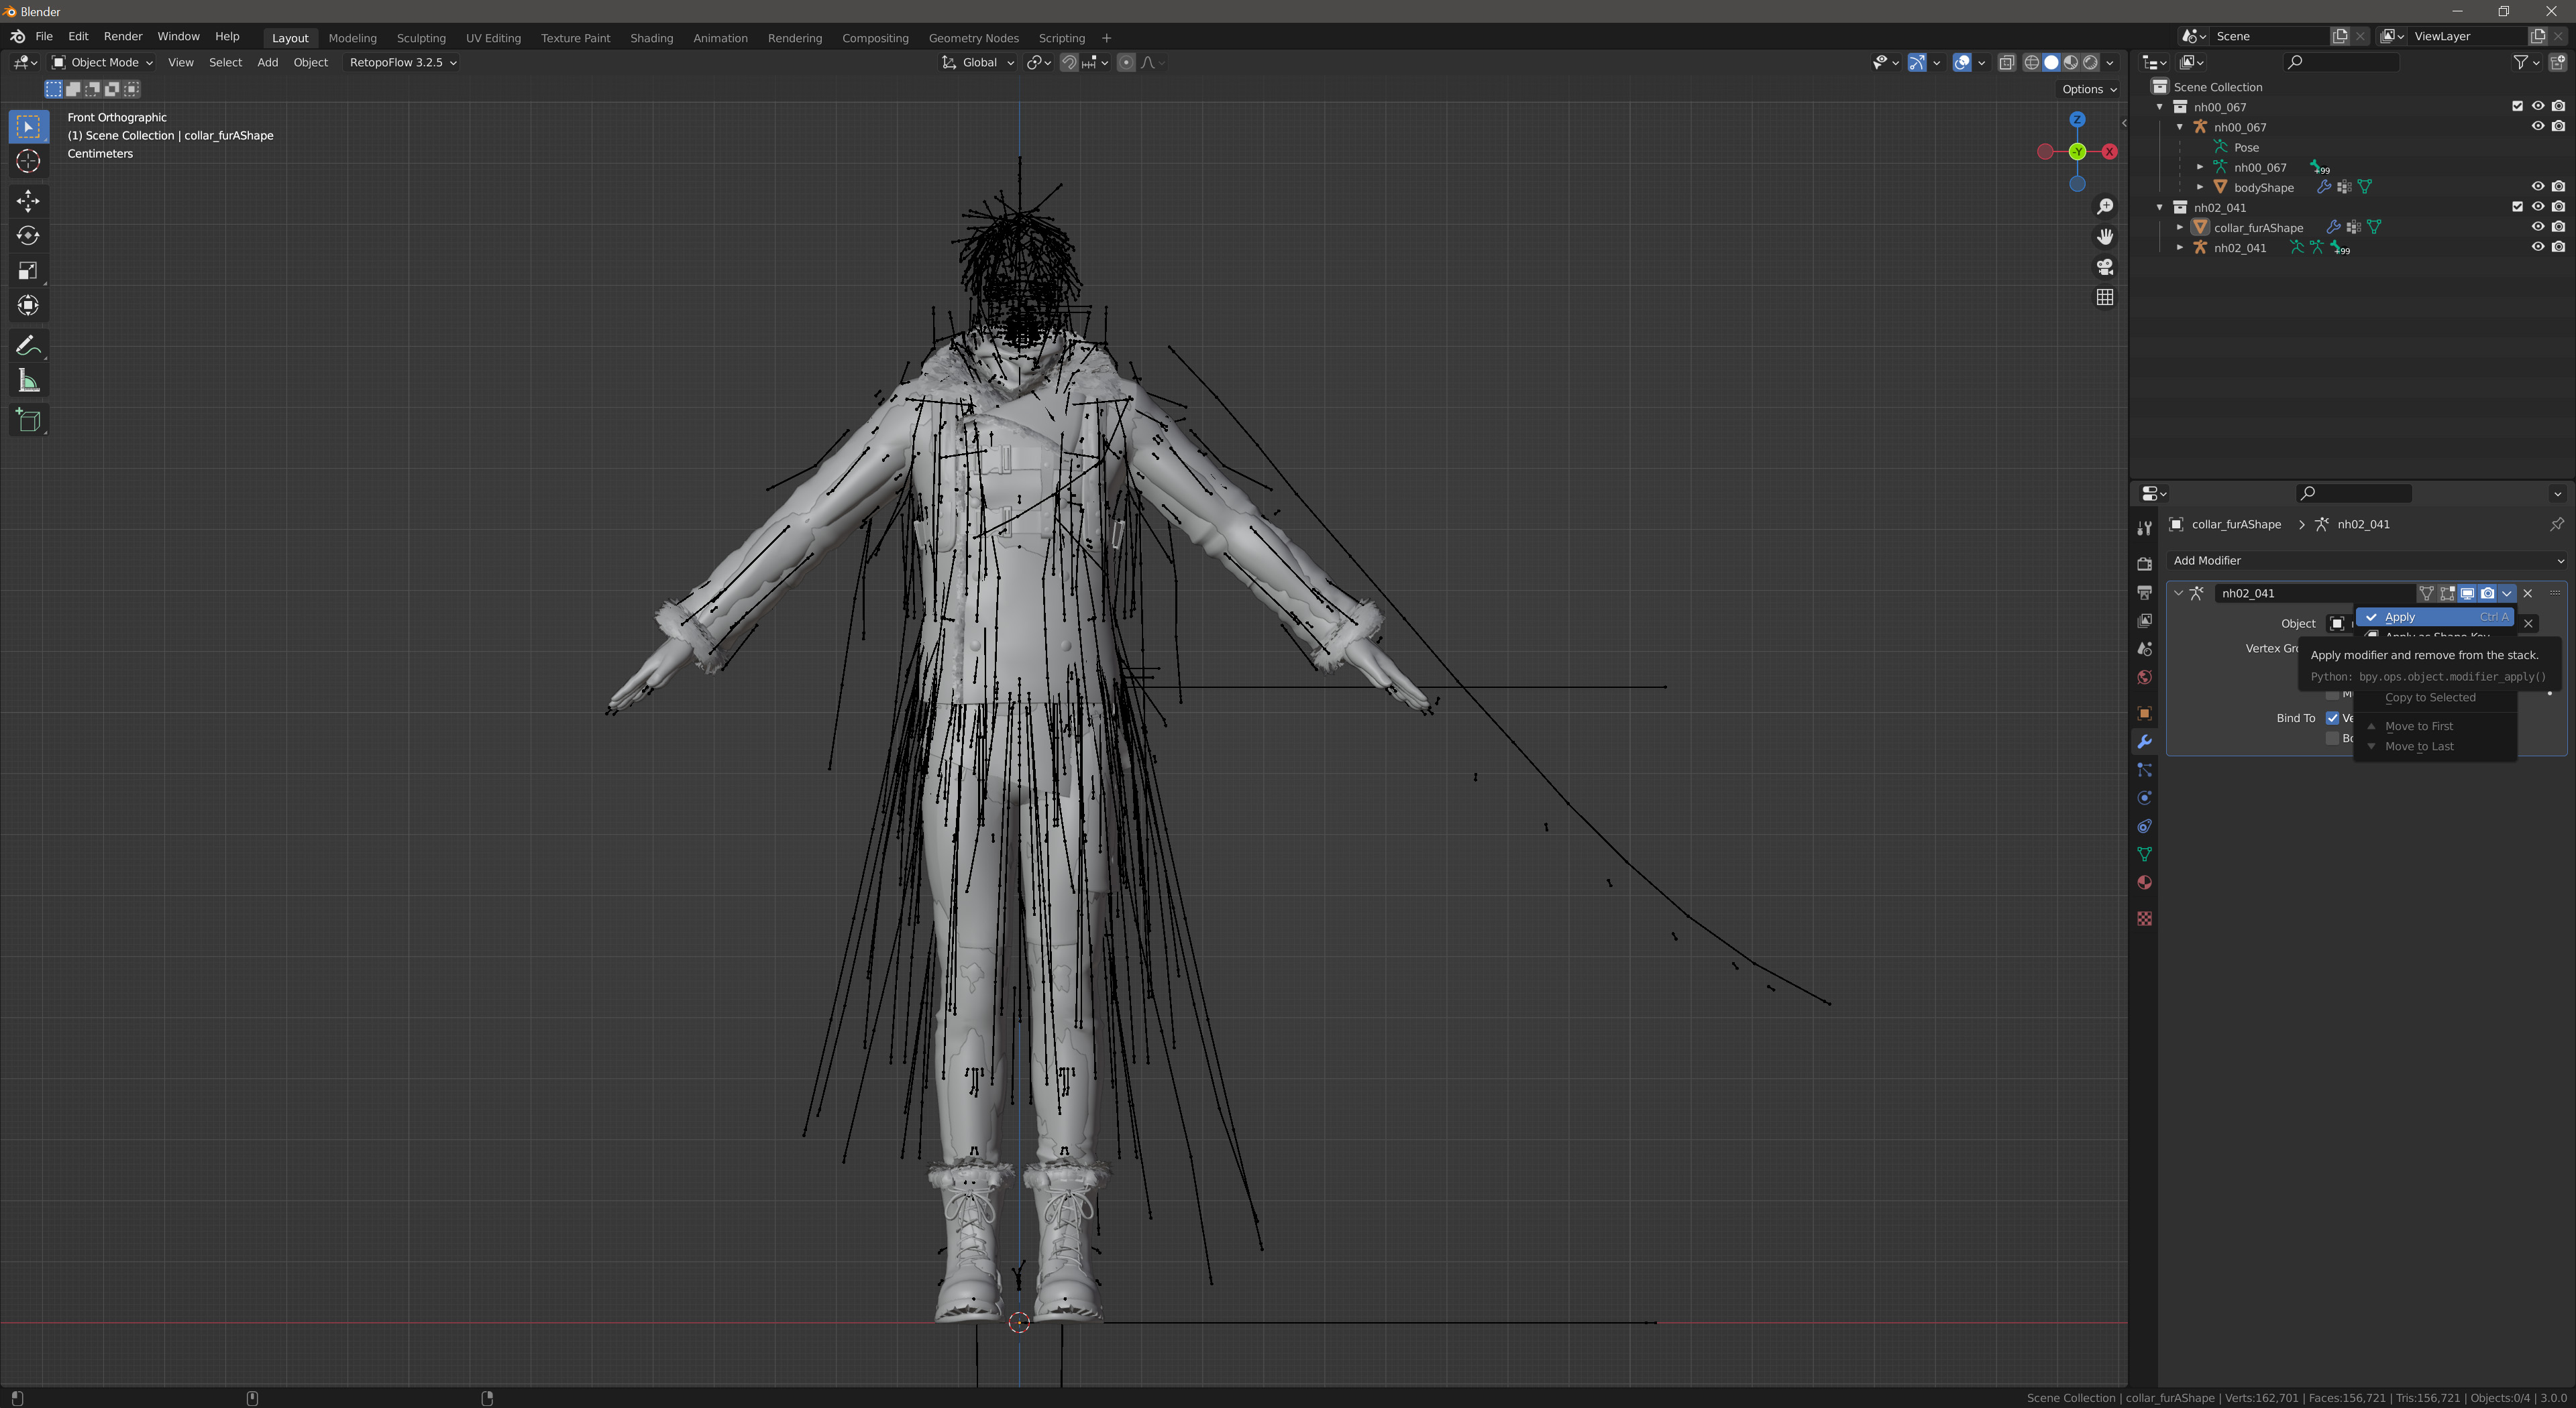Activate the Annotate pencil tool
Viewport: 2576px width, 1408px height.
click(x=28, y=346)
